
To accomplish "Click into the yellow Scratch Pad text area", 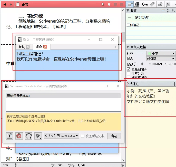I will (x=63, y=122).
